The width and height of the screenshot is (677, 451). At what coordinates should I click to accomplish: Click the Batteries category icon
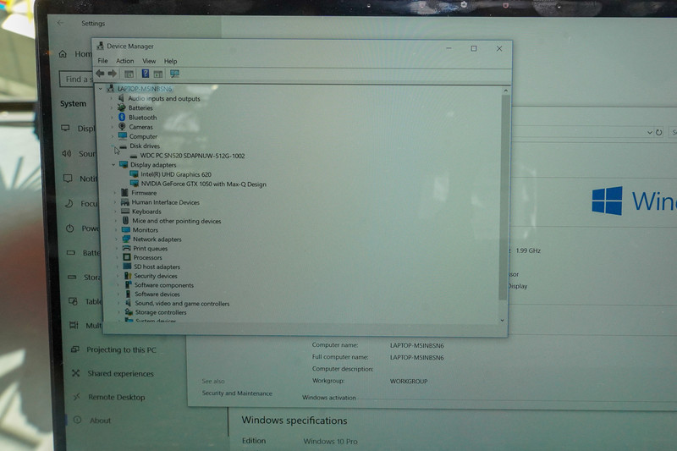[x=121, y=107]
